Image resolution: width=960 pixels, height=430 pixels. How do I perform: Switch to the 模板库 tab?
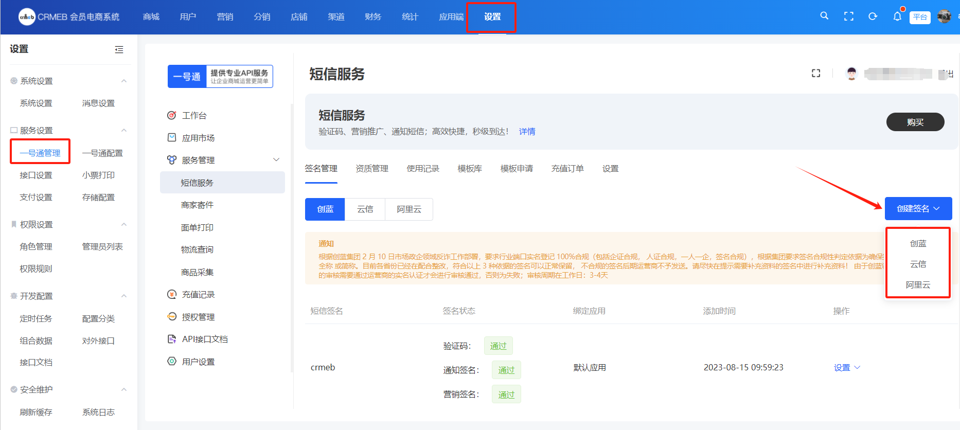(470, 169)
